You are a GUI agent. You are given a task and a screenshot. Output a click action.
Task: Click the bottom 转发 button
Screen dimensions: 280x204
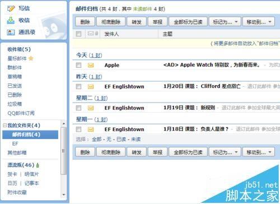point(137,152)
